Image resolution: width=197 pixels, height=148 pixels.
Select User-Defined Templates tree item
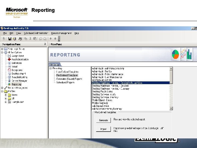tap(68, 72)
